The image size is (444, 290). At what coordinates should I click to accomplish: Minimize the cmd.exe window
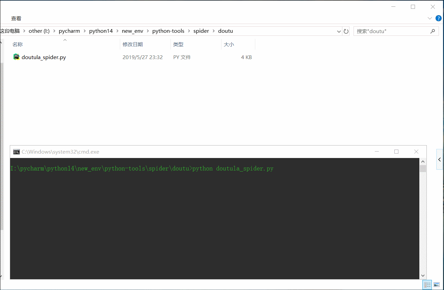377,152
